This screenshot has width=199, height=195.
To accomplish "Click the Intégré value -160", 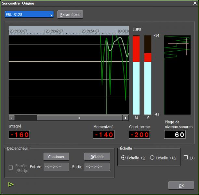I will [20, 135].
